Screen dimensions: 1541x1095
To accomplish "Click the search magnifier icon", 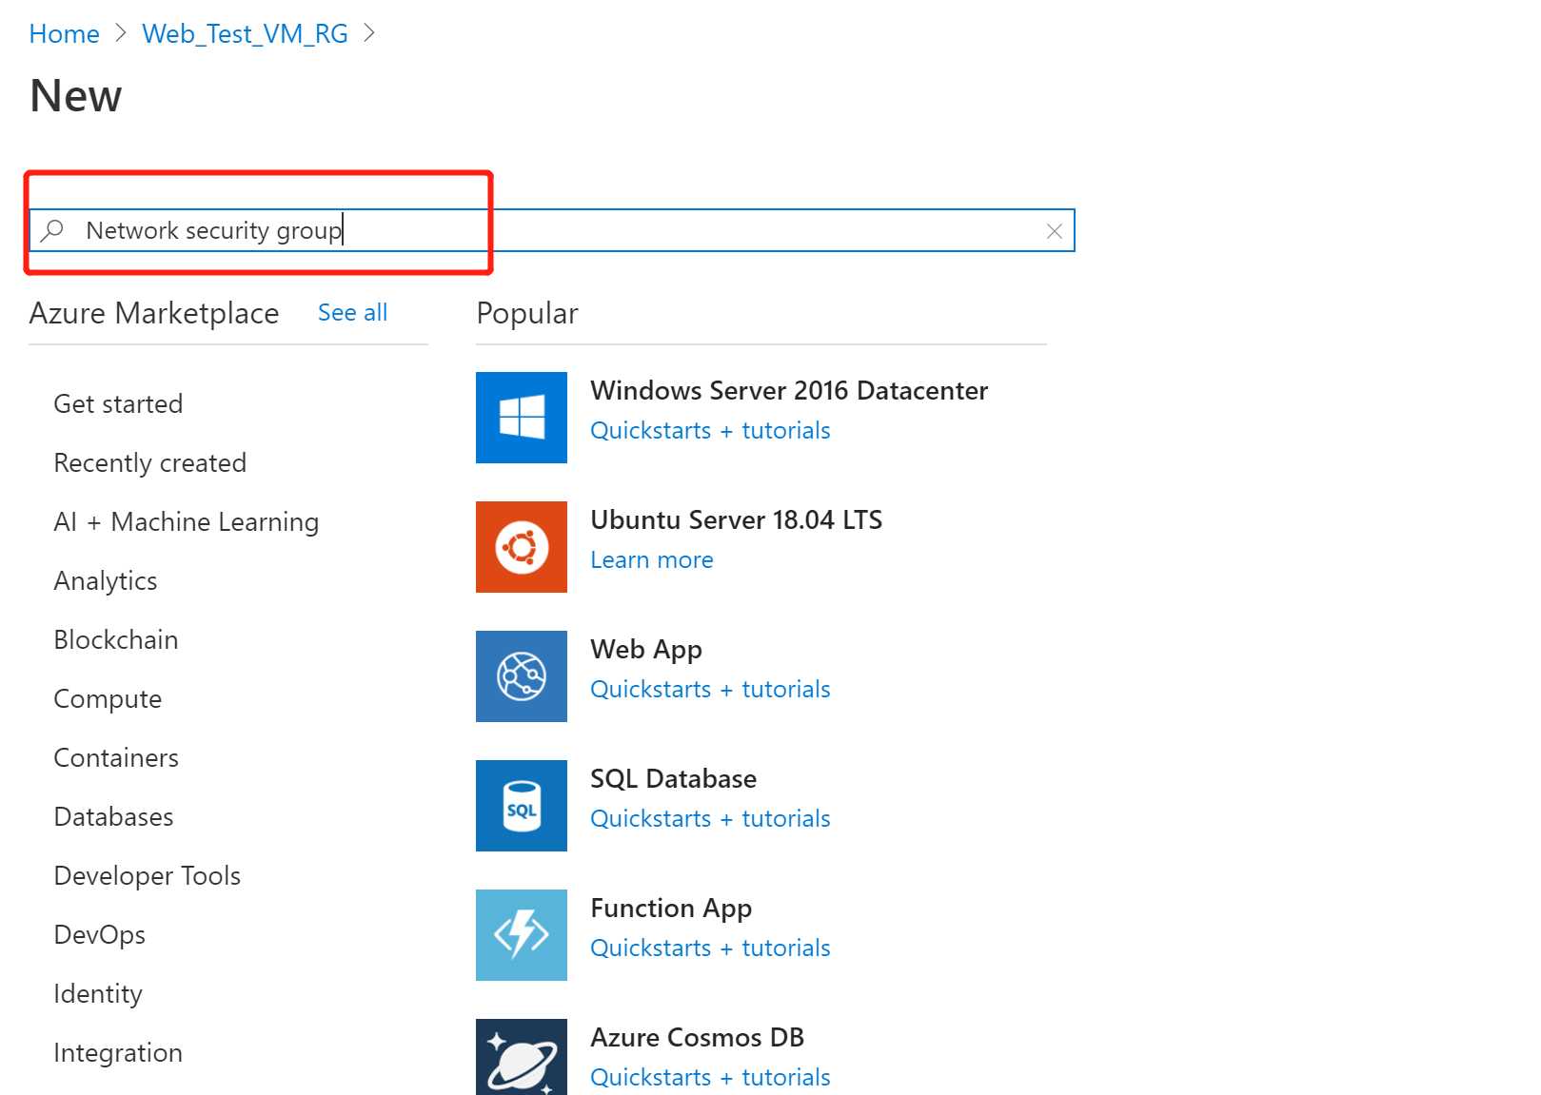I will click(52, 230).
